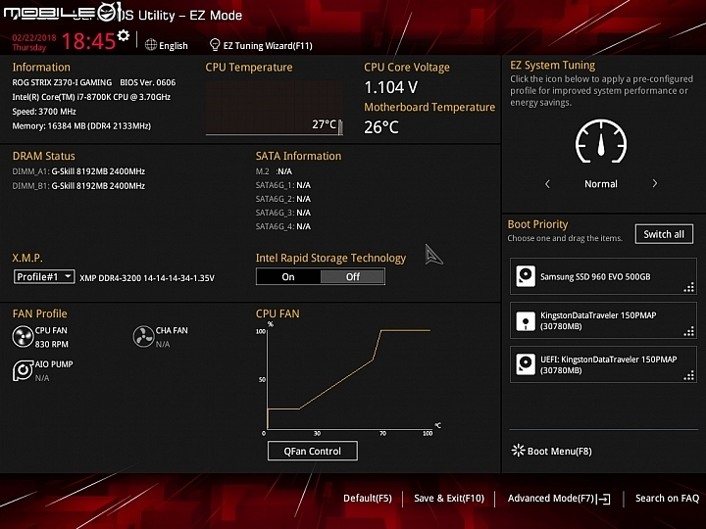Select the CPU FAN icon

[x=23, y=336]
